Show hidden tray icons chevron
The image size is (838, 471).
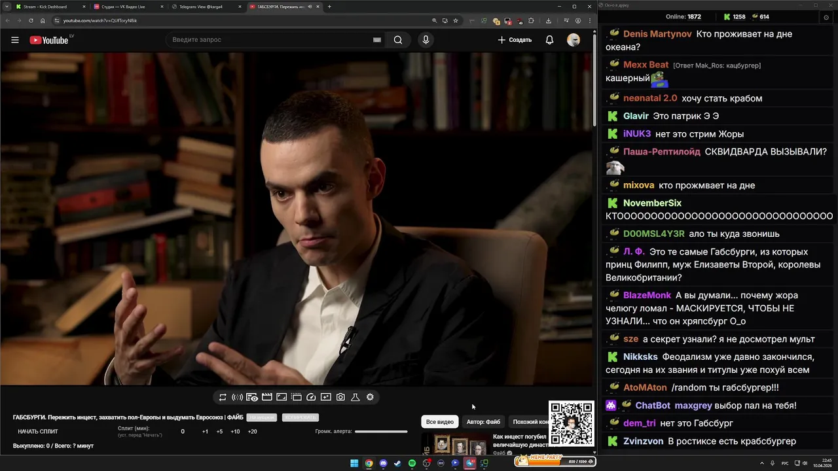[x=763, y=463]
